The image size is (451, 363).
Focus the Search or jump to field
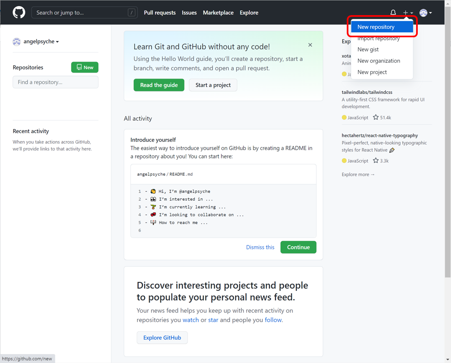[84, 13]
